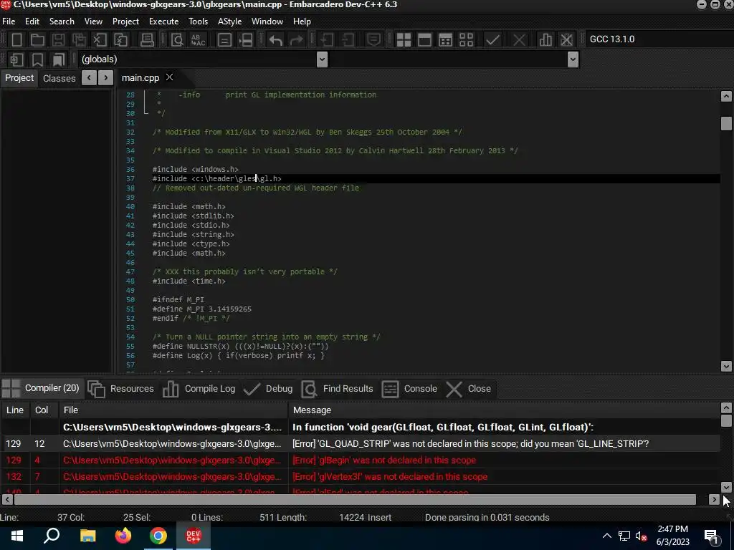
Task: Save current file floppy icon
Action: pos(58,40)
